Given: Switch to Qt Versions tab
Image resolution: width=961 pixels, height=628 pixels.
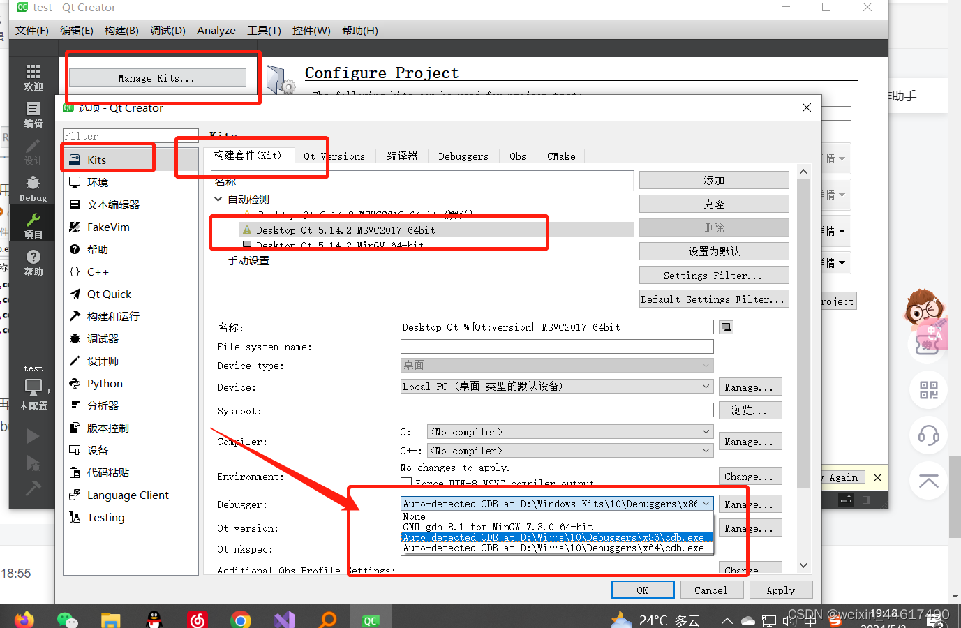Looking at the screenshot, I should 334,156.
